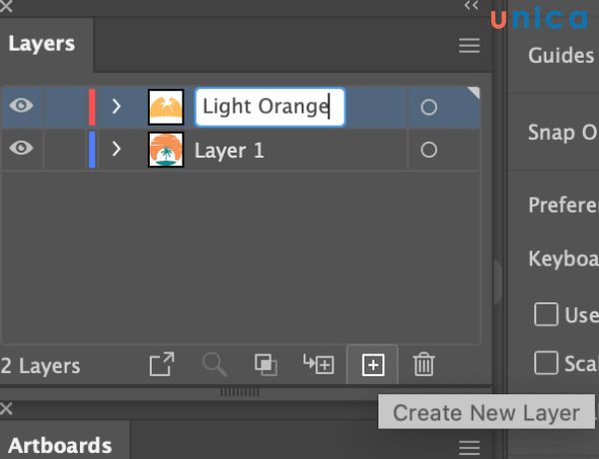Click the Collect for Export icon
This screenshot has width=599, height=459.
point(162,365)
